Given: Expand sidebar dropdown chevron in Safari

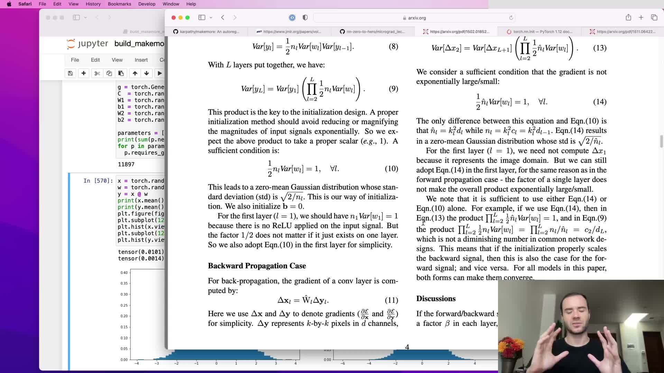Looking at the screenshot, I should [x=211, y=18].
